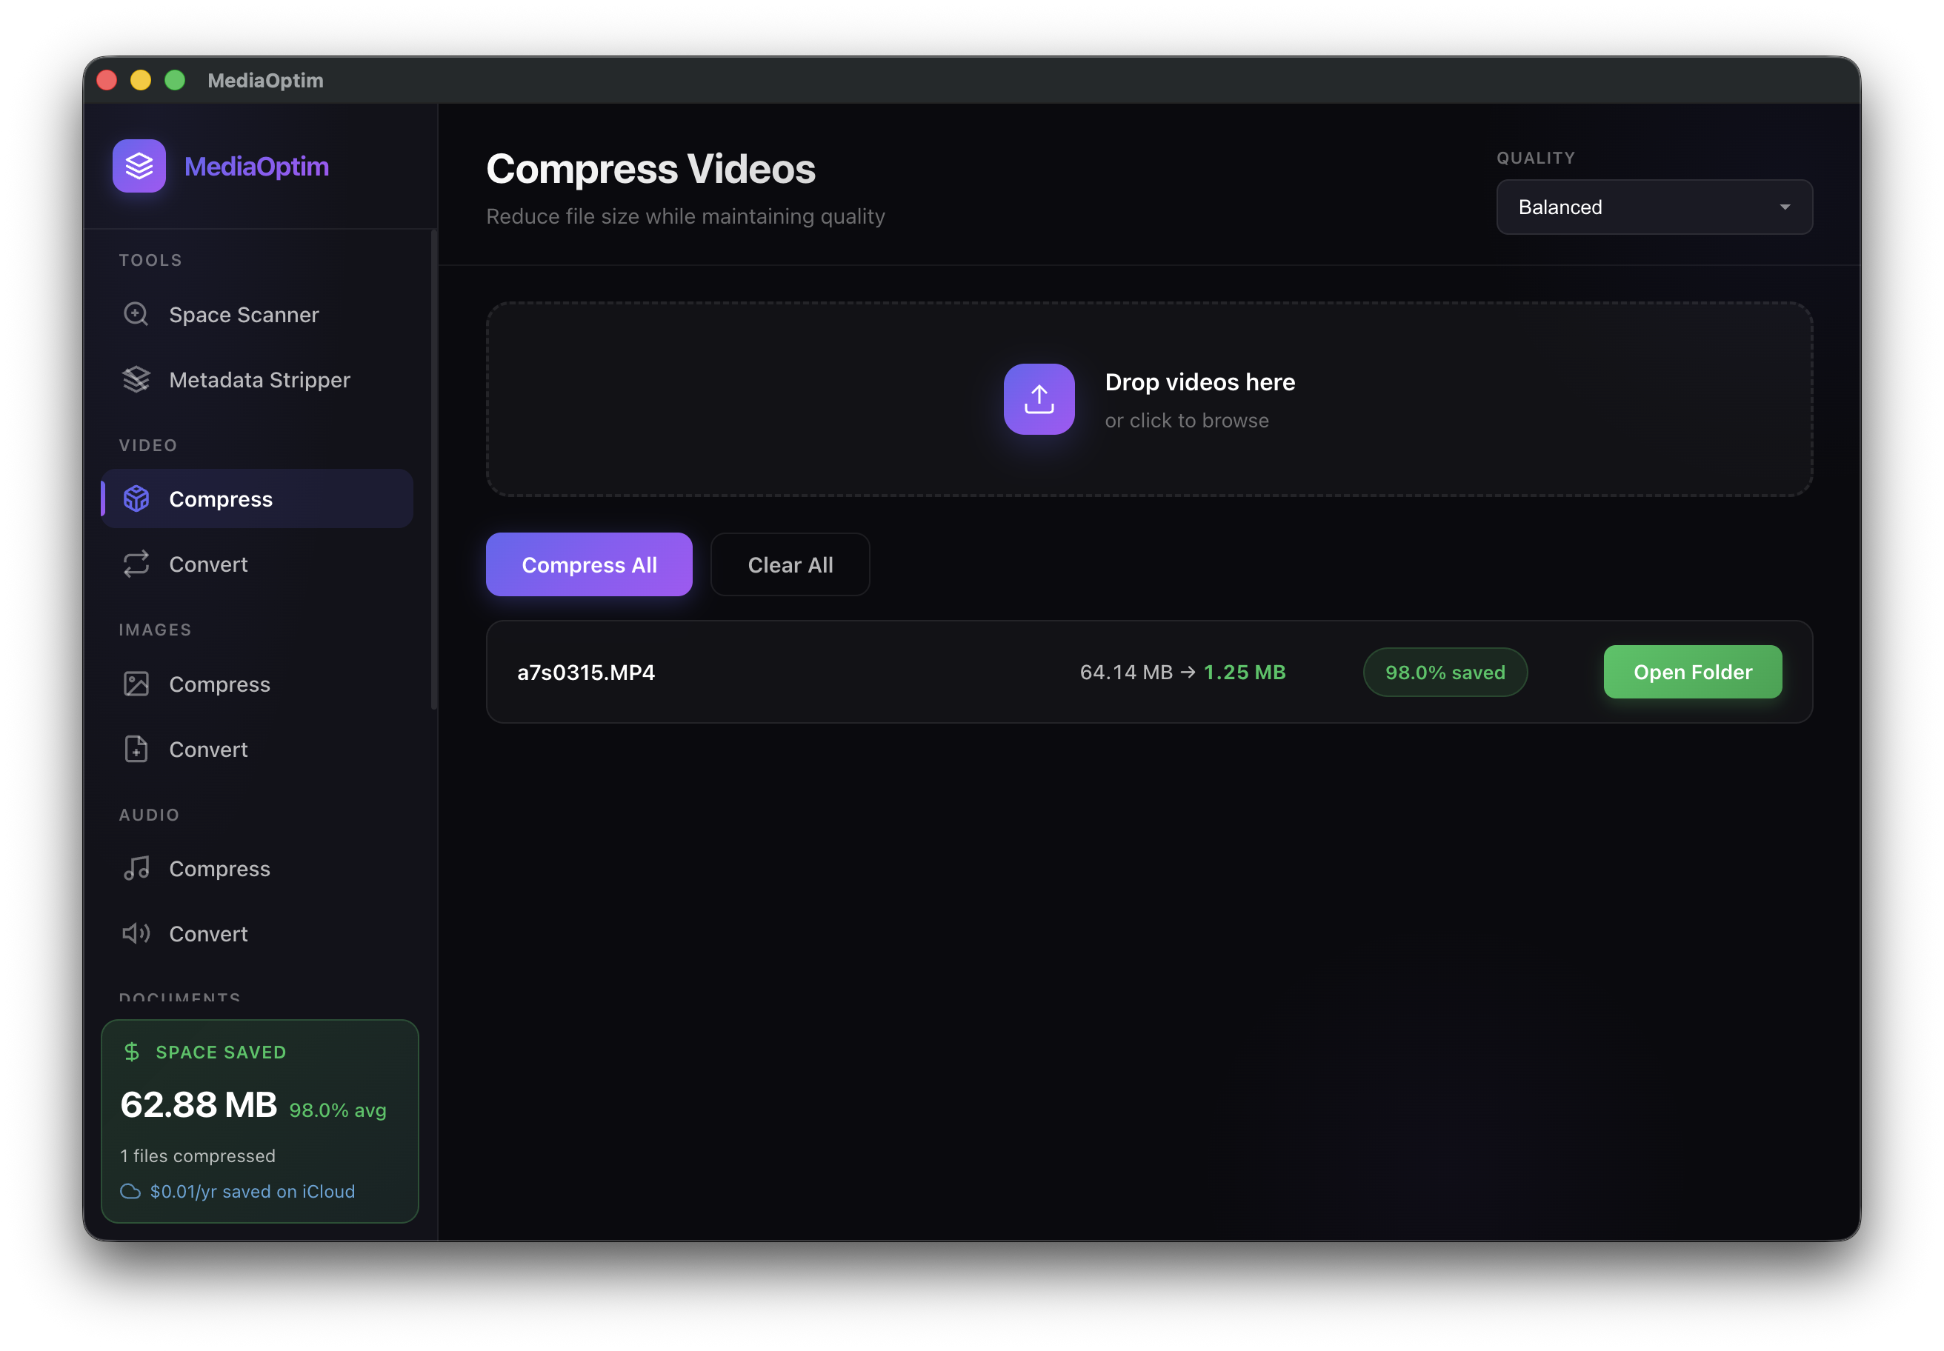Click the purple upload icon in the drop zone
Image resolution: width=1944 pixels, height=1351 pixels.
click(x=1039, y=398)
